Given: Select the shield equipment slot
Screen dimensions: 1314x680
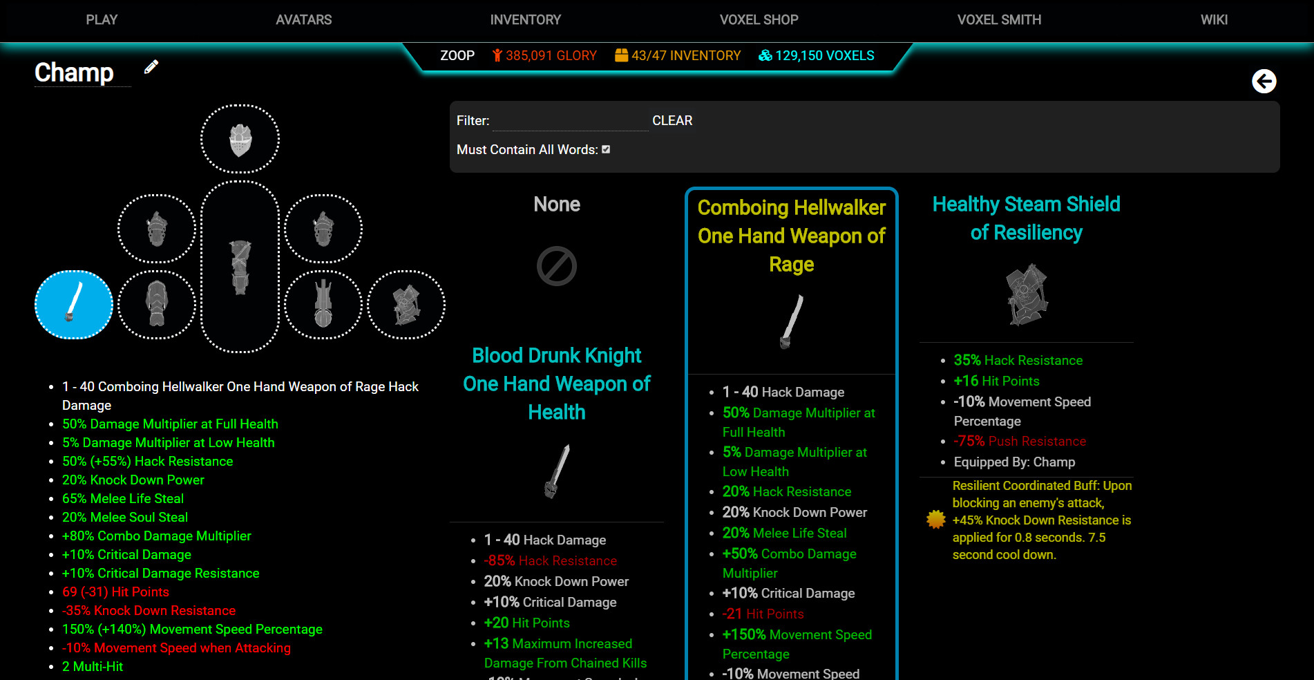Looking at the screenshot, I should click(406, 305).
